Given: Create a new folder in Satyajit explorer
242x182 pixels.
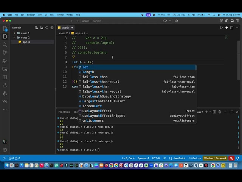Looking at the screenshot, I should pyautogui.click(x=41, y=28).
